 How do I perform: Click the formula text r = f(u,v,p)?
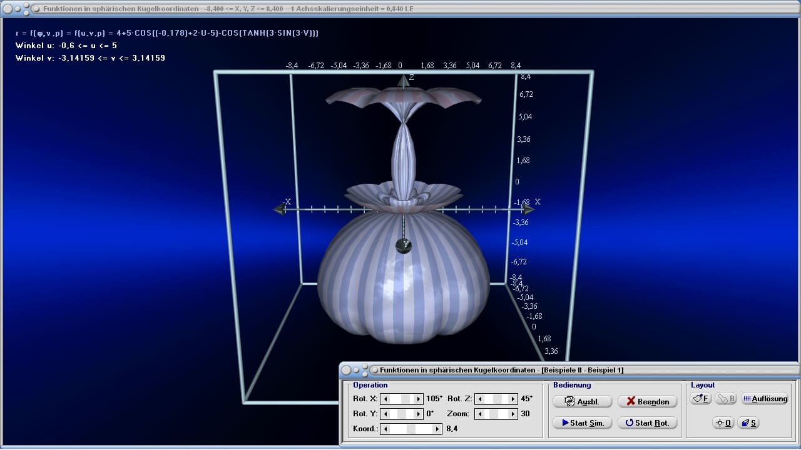click(x=167, y=32)
